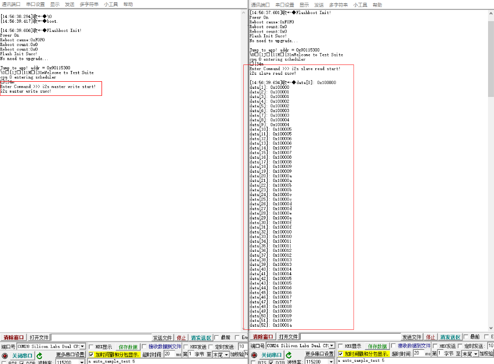The image size is (494, 364).
Task: Click 更多串口设置 in the COM28 window
Action: [x=70, y=355]
